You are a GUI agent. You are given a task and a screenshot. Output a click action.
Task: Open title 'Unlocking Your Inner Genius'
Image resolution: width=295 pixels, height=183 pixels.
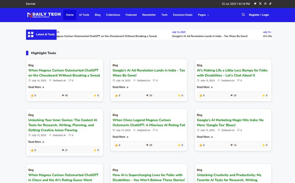point(63,125)
